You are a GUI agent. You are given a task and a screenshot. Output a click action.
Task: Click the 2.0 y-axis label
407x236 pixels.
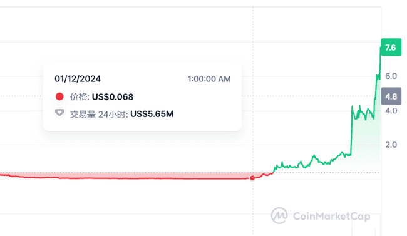(391, 145)
